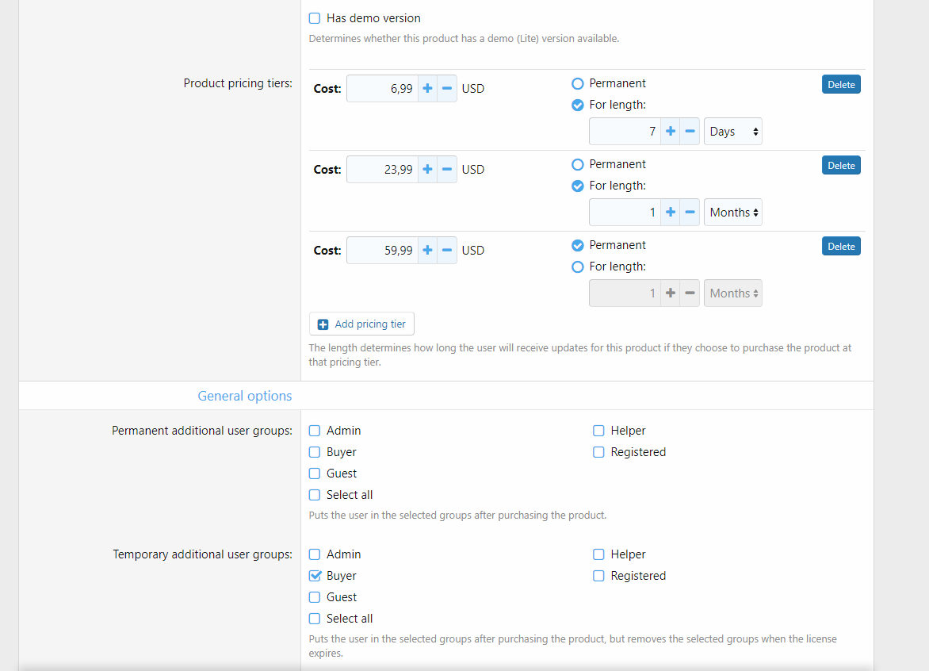Screen dimensions: 929x671
Task: Click the plus icon on Add pricing tier
Action: 323,324
